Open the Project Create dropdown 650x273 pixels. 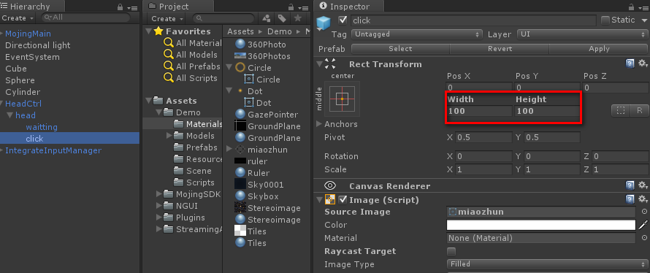coord(167,19)
